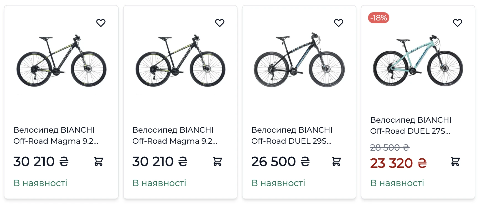The height and width of the screenshot is (206, 480).
Task: Click heart icon on discounted DUEL 27S
Action: click(458, 23)
